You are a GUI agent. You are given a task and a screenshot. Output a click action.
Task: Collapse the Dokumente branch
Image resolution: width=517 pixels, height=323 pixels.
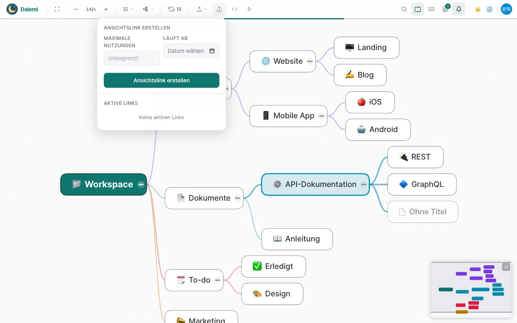(x=237, y=198)
